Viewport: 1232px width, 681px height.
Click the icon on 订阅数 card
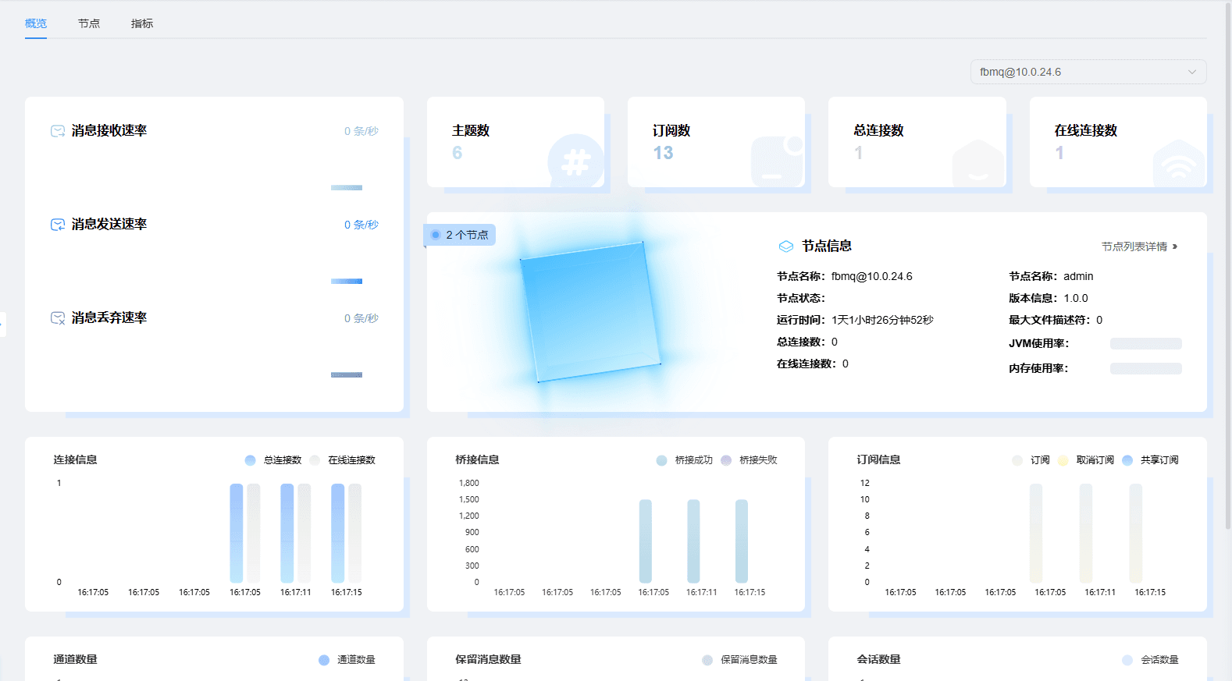[x=777, y=161]
